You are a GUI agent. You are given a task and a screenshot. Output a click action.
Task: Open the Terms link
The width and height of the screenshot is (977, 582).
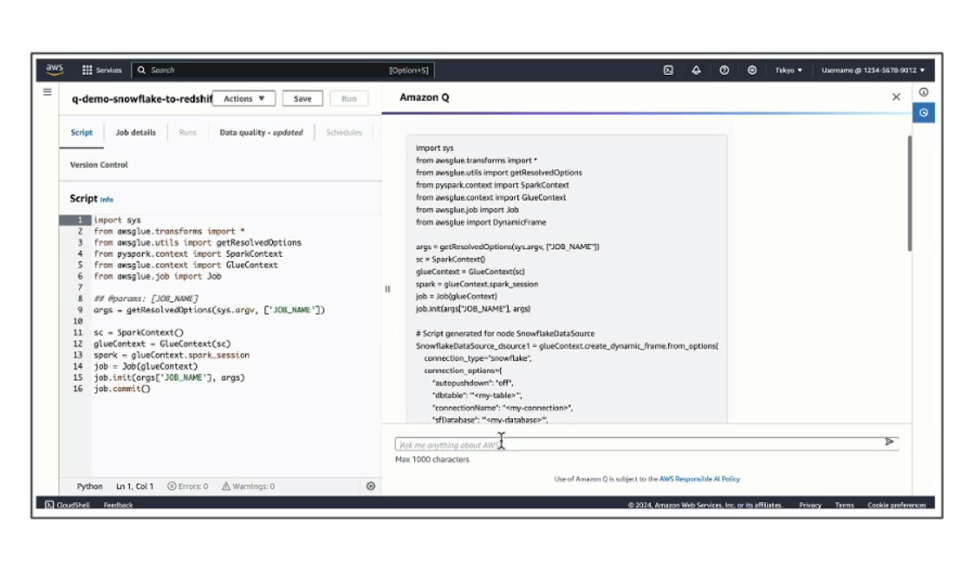click(x=844, y=504)
